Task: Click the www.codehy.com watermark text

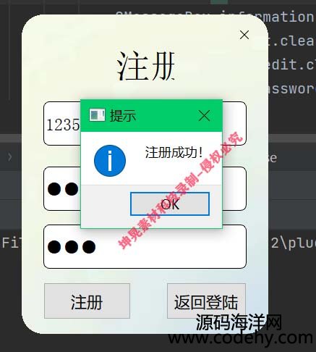Action: (240, 338)
